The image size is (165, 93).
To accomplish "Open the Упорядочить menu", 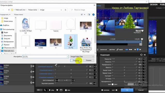I will coord(5,14).
